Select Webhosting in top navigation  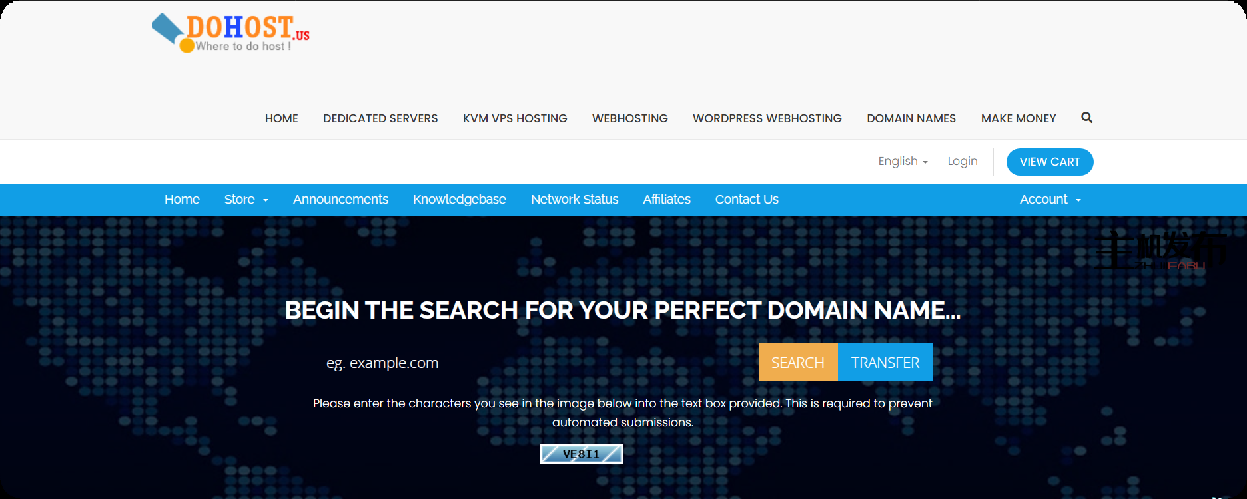(629, 118)
